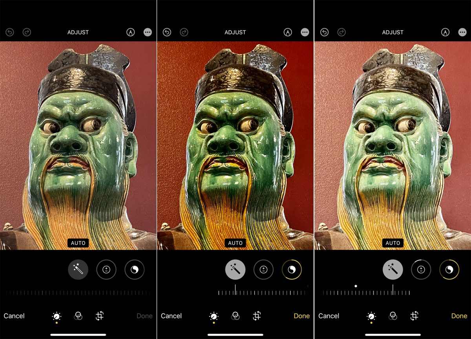The image size is (471, 339).
Task: Reset the adjustment slider to its marked dot
Action: click(x=356, y=286)
